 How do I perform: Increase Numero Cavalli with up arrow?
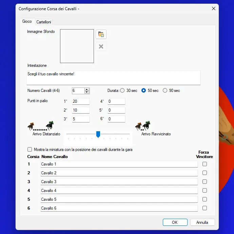point(87,90)
